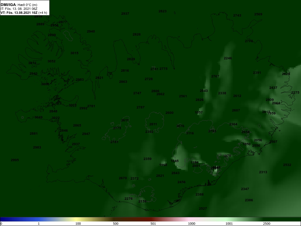
Task: Select the value 2728
Action: click(149, 79)
